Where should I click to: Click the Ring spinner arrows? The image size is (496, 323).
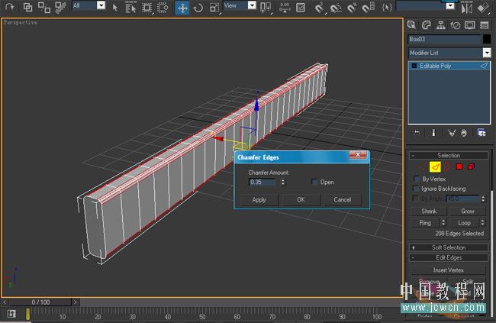[443, 223]
